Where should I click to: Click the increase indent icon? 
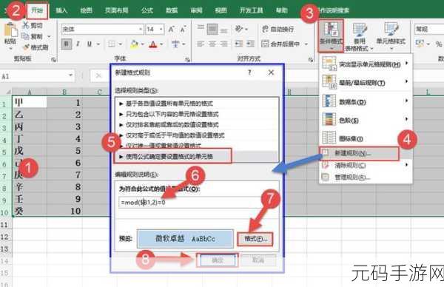tap(250, 44)
